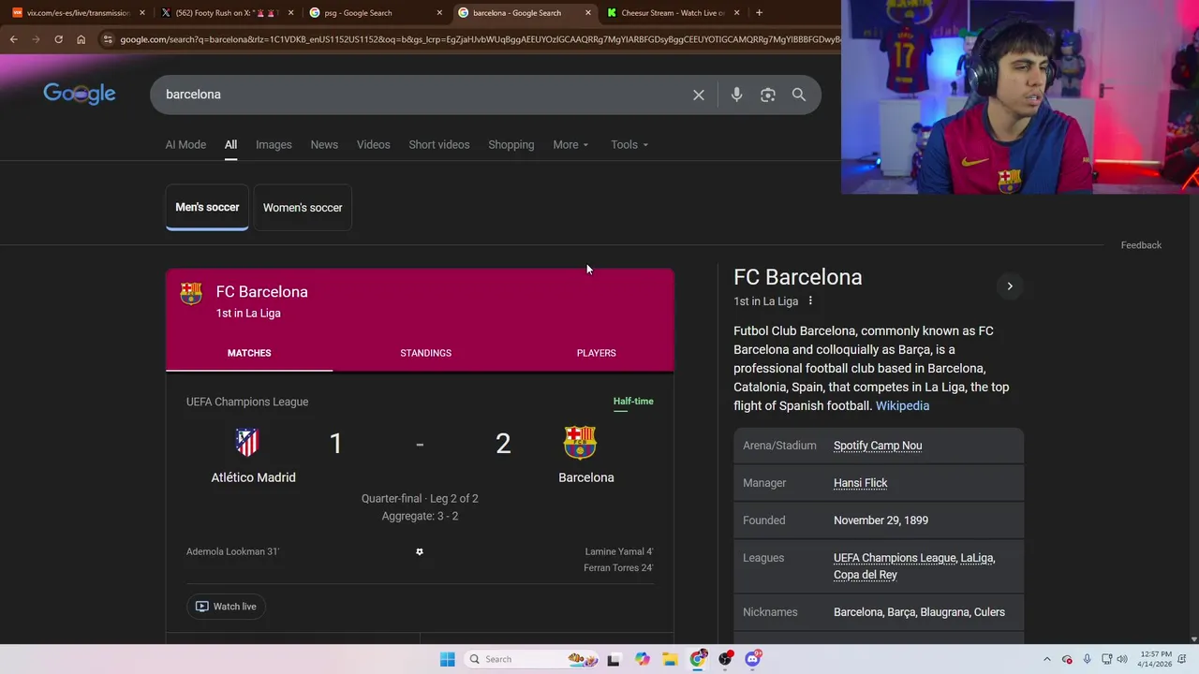Expand the knowledge panel with the right chevron
The width and height of the screenshot is (1199, 674).
click(1010, 286)
